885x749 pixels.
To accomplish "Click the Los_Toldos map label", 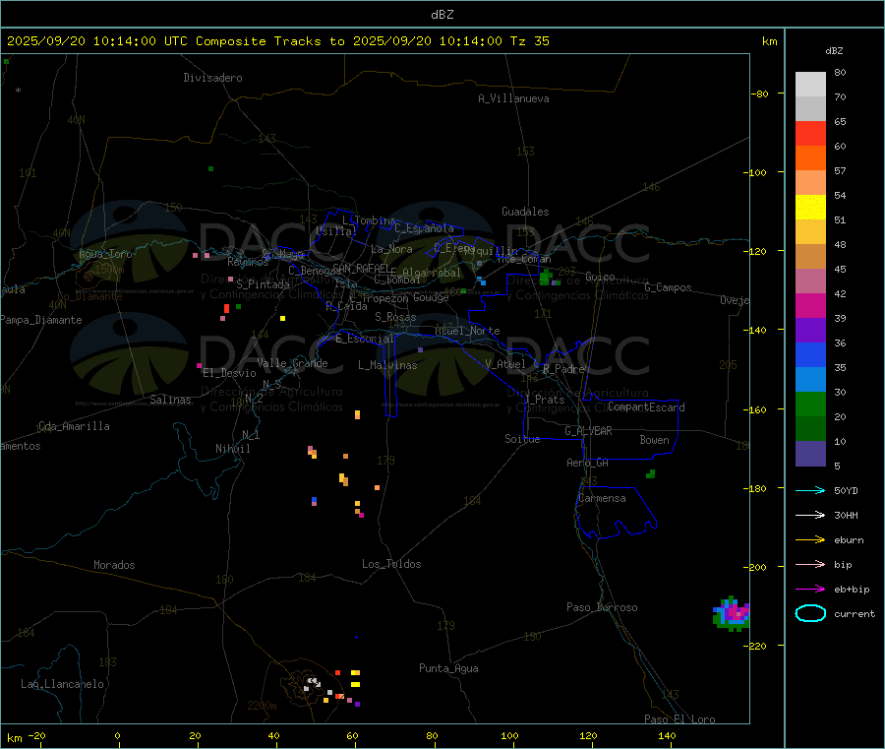I will (x=391, y=564).
